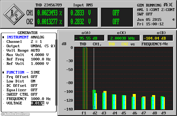Select the circle cursor marker on d2
The width and height of the screenshot is (177, 116).
pyautogui.click(x=94, y=107)
